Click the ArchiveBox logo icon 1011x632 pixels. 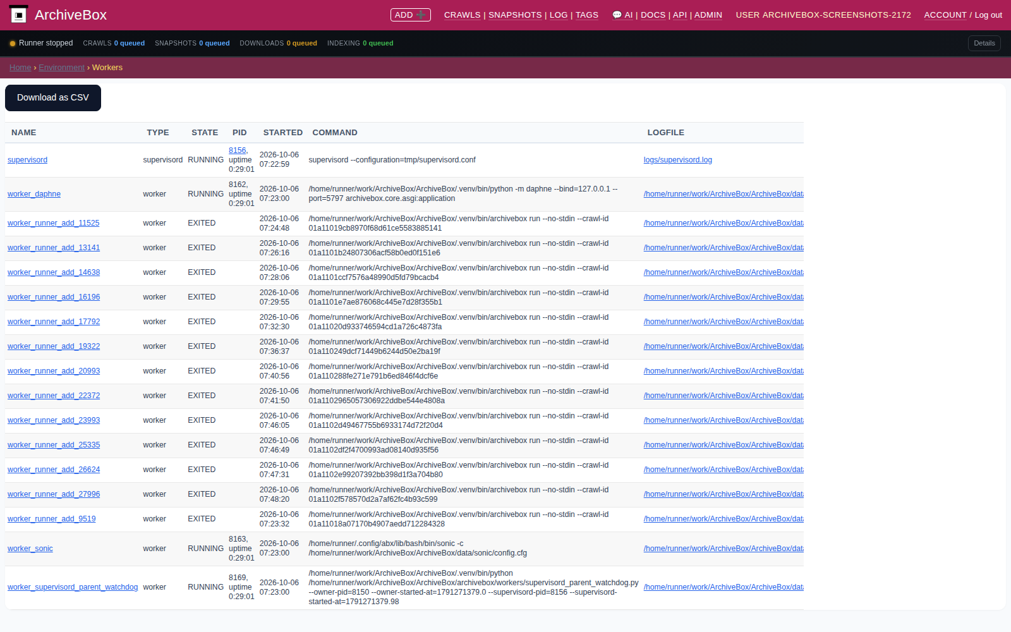(19, 15)
